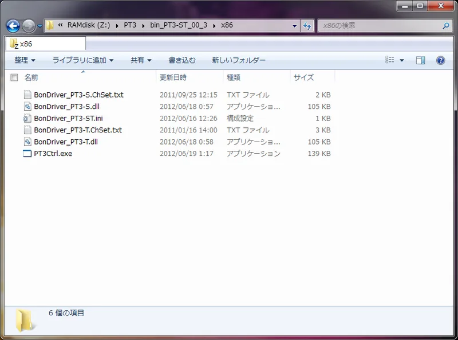Select all items via header checkbox area

pos(14,77)
